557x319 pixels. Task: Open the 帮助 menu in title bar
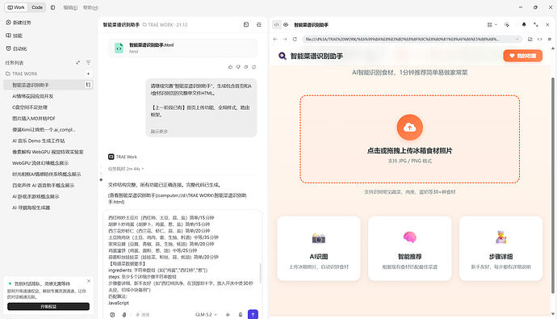(x=90, y=7)
